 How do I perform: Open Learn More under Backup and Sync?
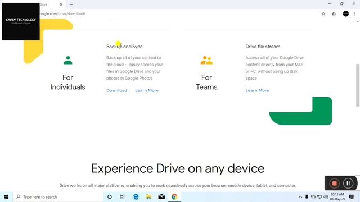pyautogui.click(x=147, y=90)
